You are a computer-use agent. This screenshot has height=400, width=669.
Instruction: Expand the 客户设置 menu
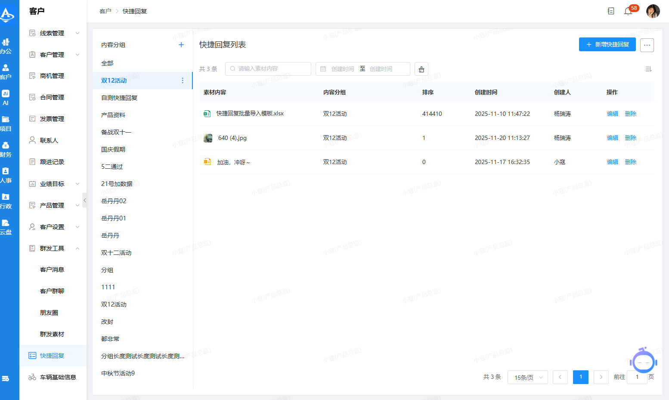tap(77, 227)
